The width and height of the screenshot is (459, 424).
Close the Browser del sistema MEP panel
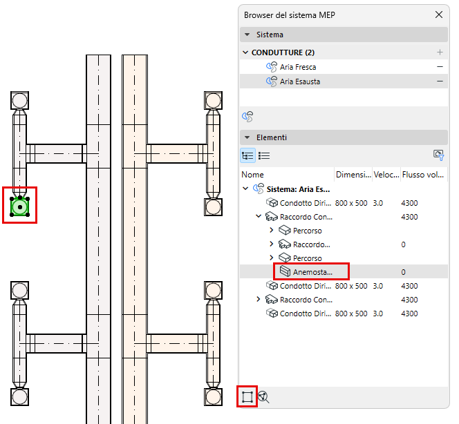click(x=438, y=15)
